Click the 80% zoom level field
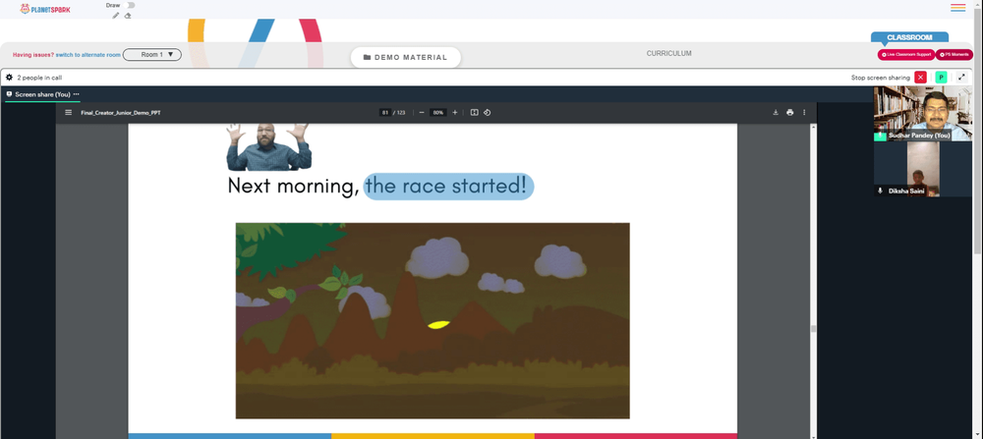Image resolution: width=983 pixels, height=439 pixels. (x=438, y=113)
